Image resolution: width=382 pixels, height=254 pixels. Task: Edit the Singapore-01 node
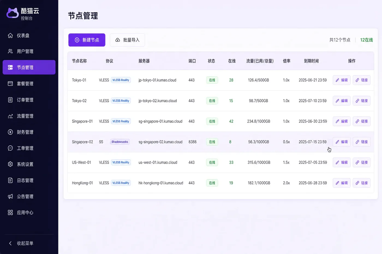point(342,121)
